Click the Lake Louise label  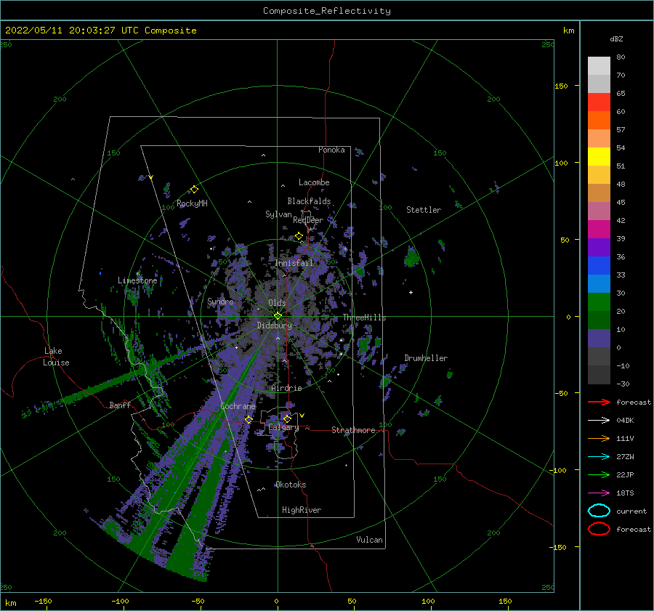coord(56,357)
